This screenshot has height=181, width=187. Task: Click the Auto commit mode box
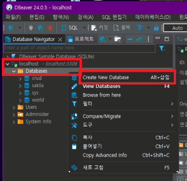tap(175, 28)
